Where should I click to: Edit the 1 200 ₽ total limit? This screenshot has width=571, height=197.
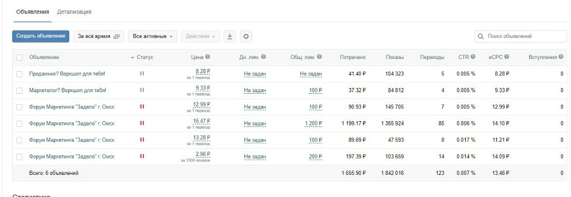(x=314, y=124)
